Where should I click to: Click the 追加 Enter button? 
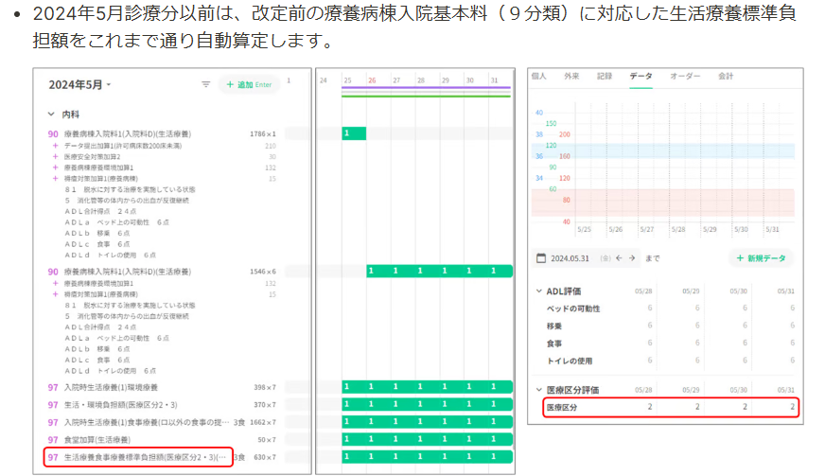point(249,84)
